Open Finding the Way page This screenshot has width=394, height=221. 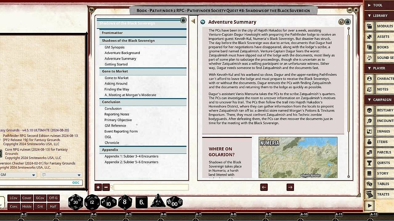click(x=117, y=89)
